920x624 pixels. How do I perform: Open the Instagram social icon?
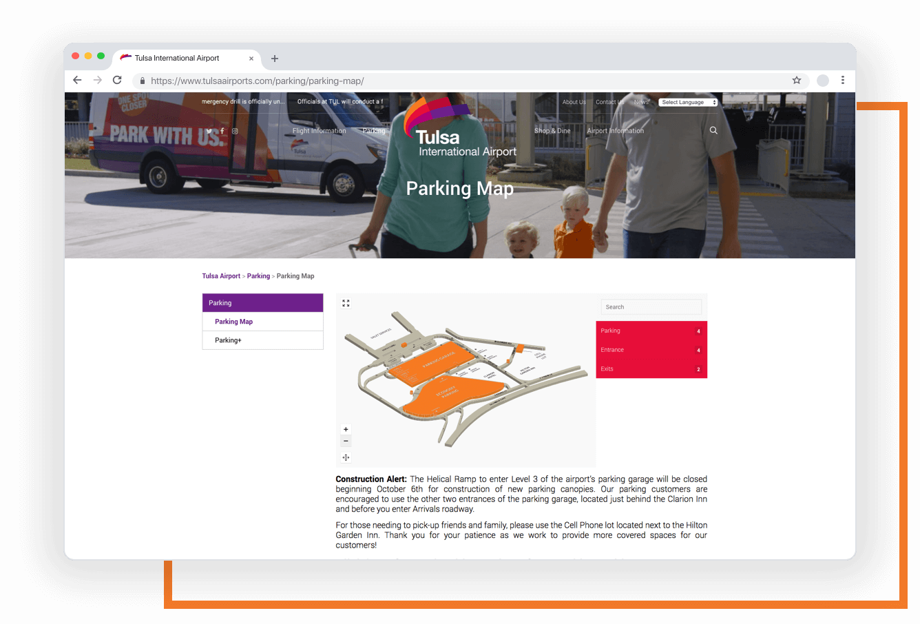235,131
